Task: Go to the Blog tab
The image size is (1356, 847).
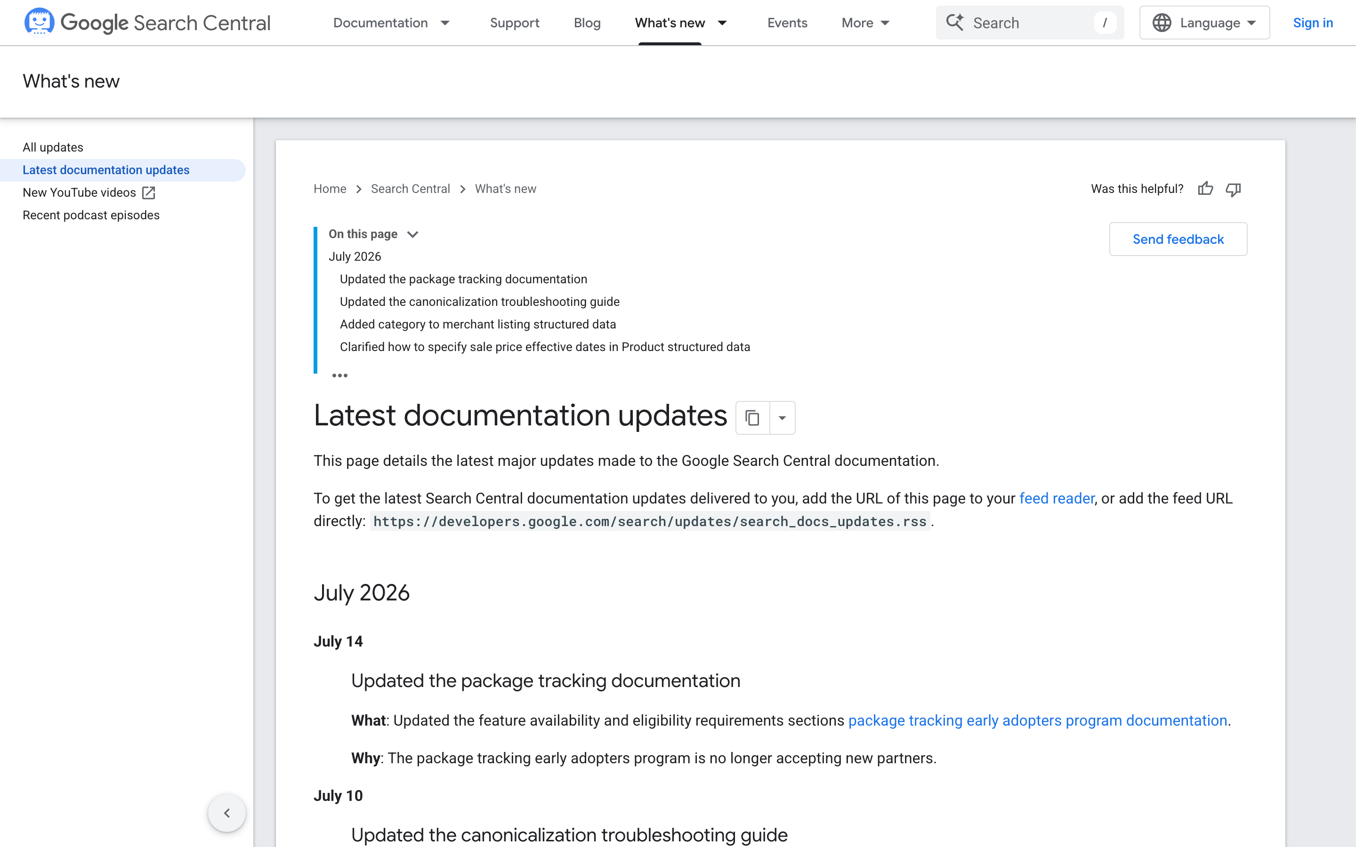Action: pyautogui.click(x=587, y=23)
